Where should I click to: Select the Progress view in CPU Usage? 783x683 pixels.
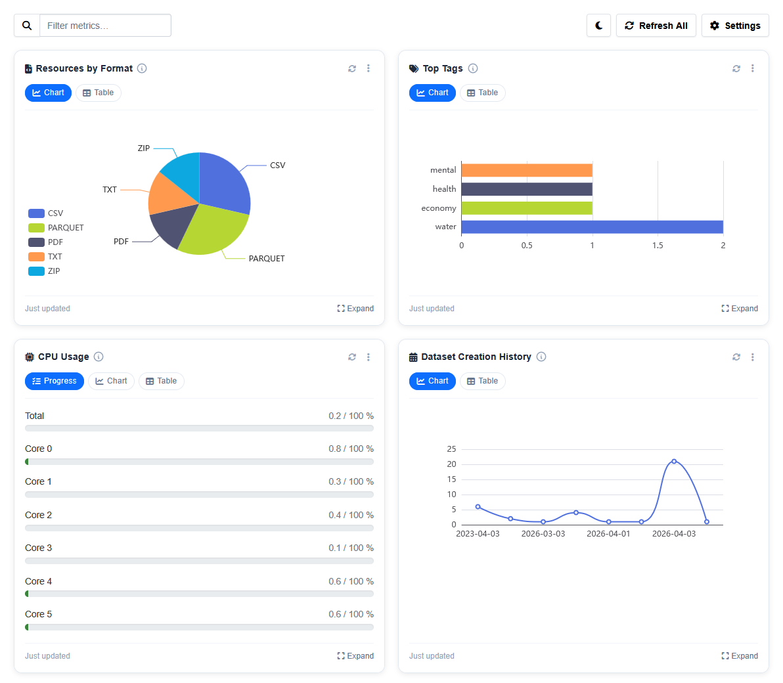[55, 381]
